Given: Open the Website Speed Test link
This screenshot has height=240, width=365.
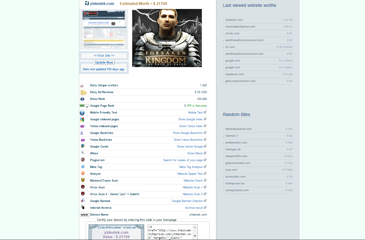Looking at the screenshot, I should [190, 174].
